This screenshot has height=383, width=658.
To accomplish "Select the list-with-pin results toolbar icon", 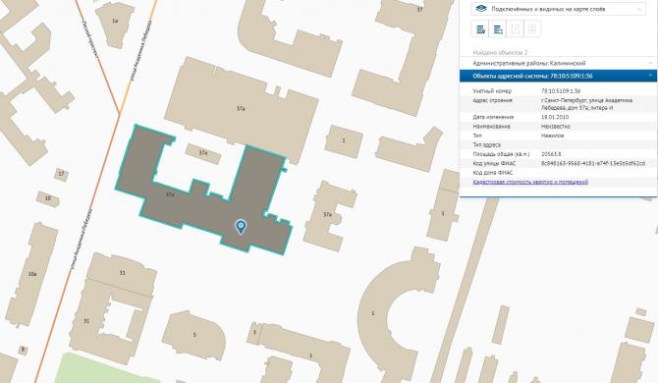I will [x=480, y=29].
